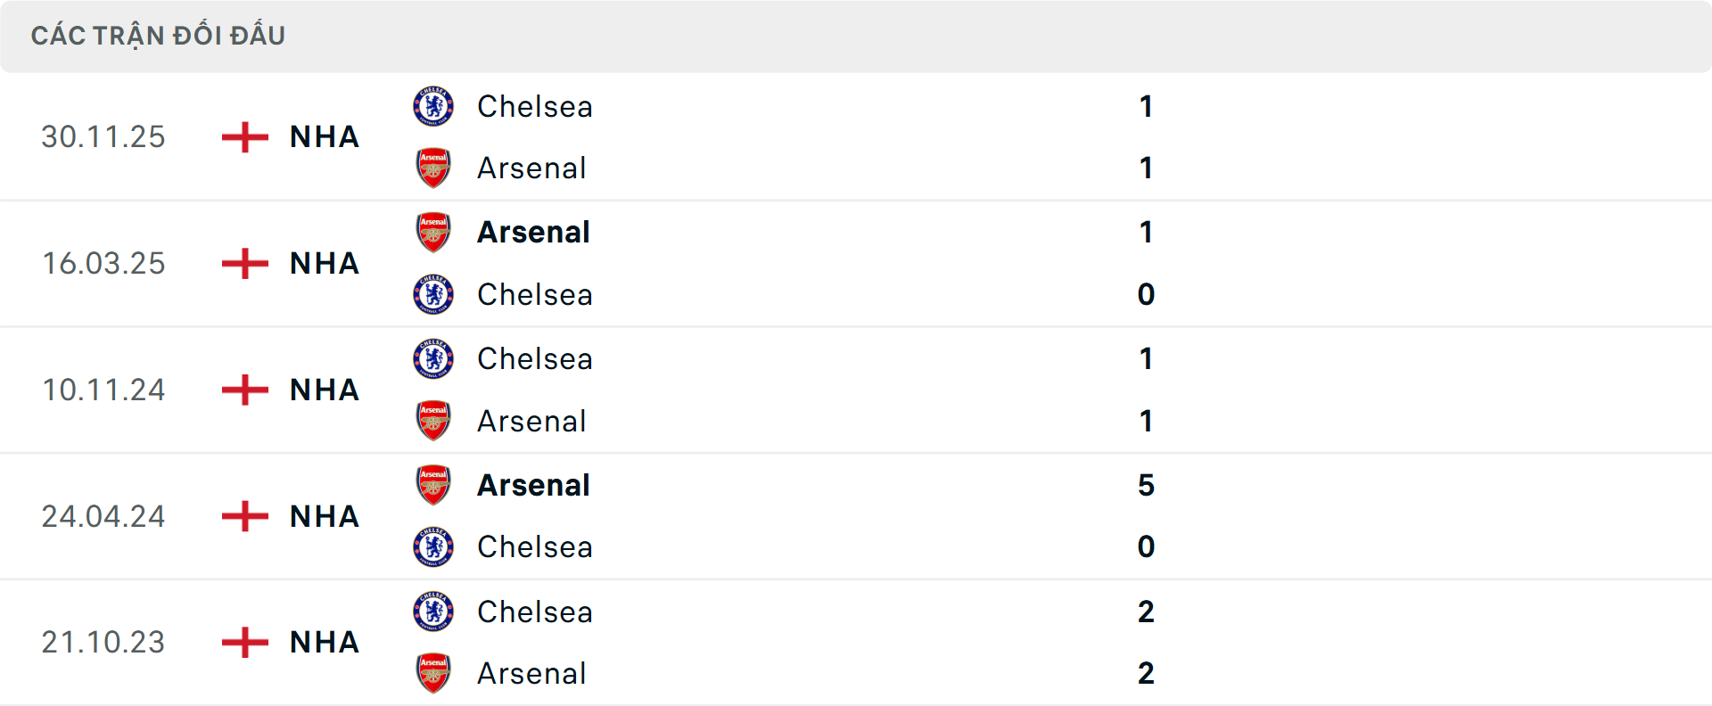Click the Chelsea crest in the 10.11.24 row
This screenshot has width=1712, height=706.
click(x=433, y=358)
